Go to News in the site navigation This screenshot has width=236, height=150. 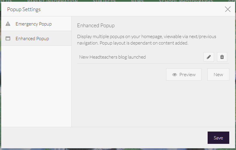pos(137,1)
